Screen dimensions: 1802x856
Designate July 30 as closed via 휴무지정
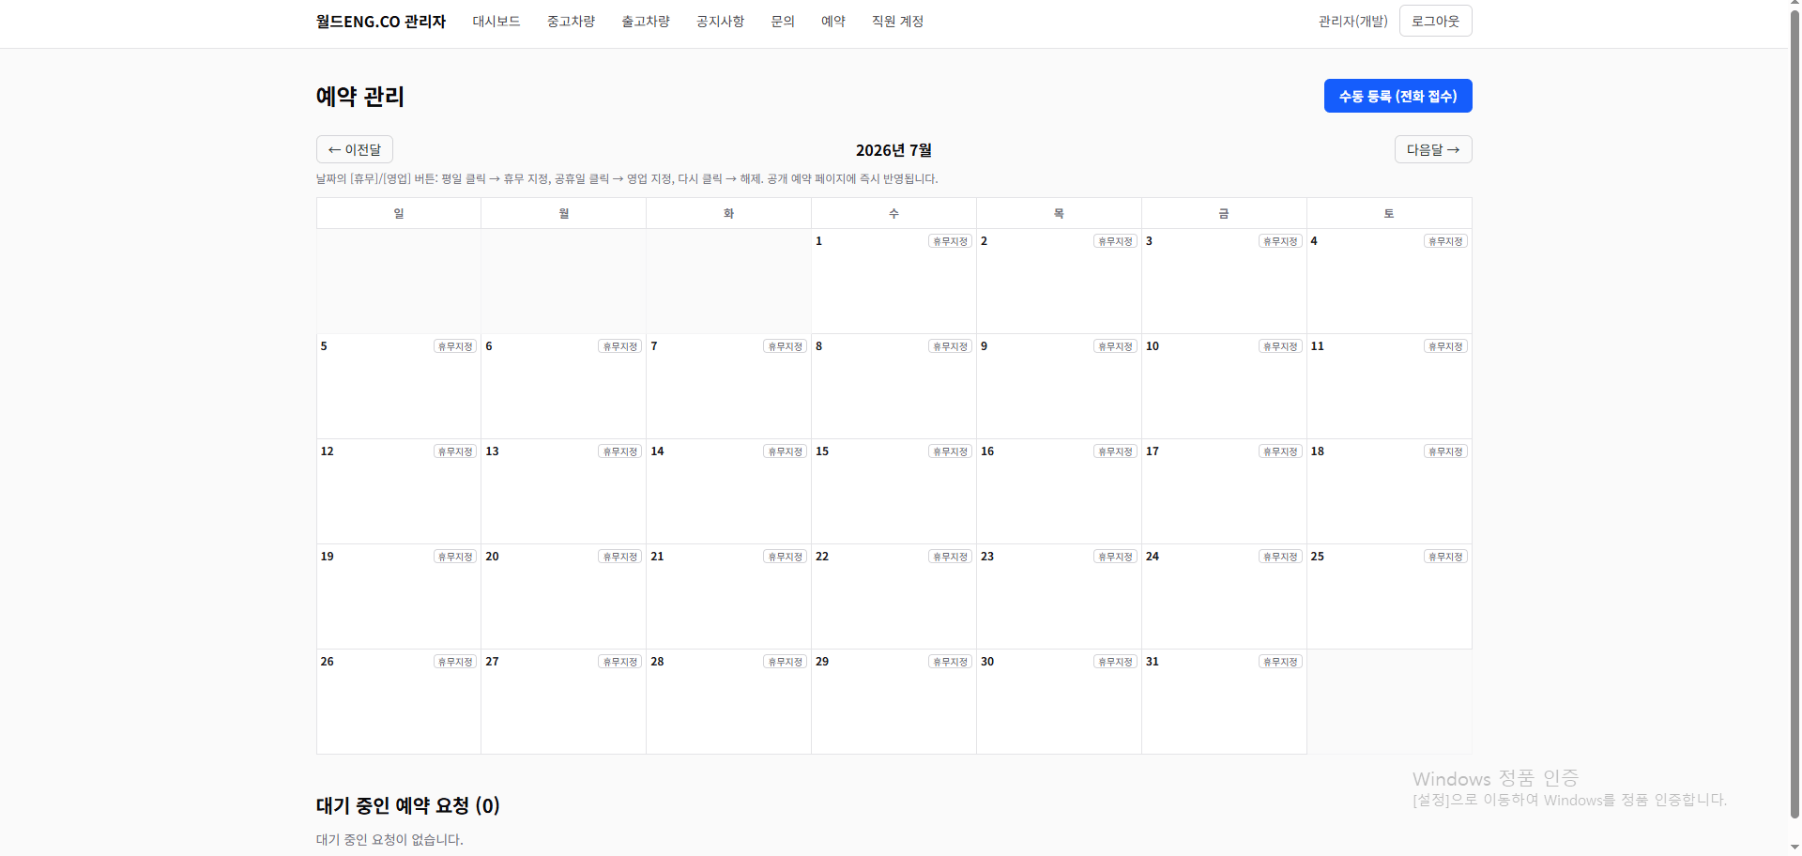(1115, 662)
